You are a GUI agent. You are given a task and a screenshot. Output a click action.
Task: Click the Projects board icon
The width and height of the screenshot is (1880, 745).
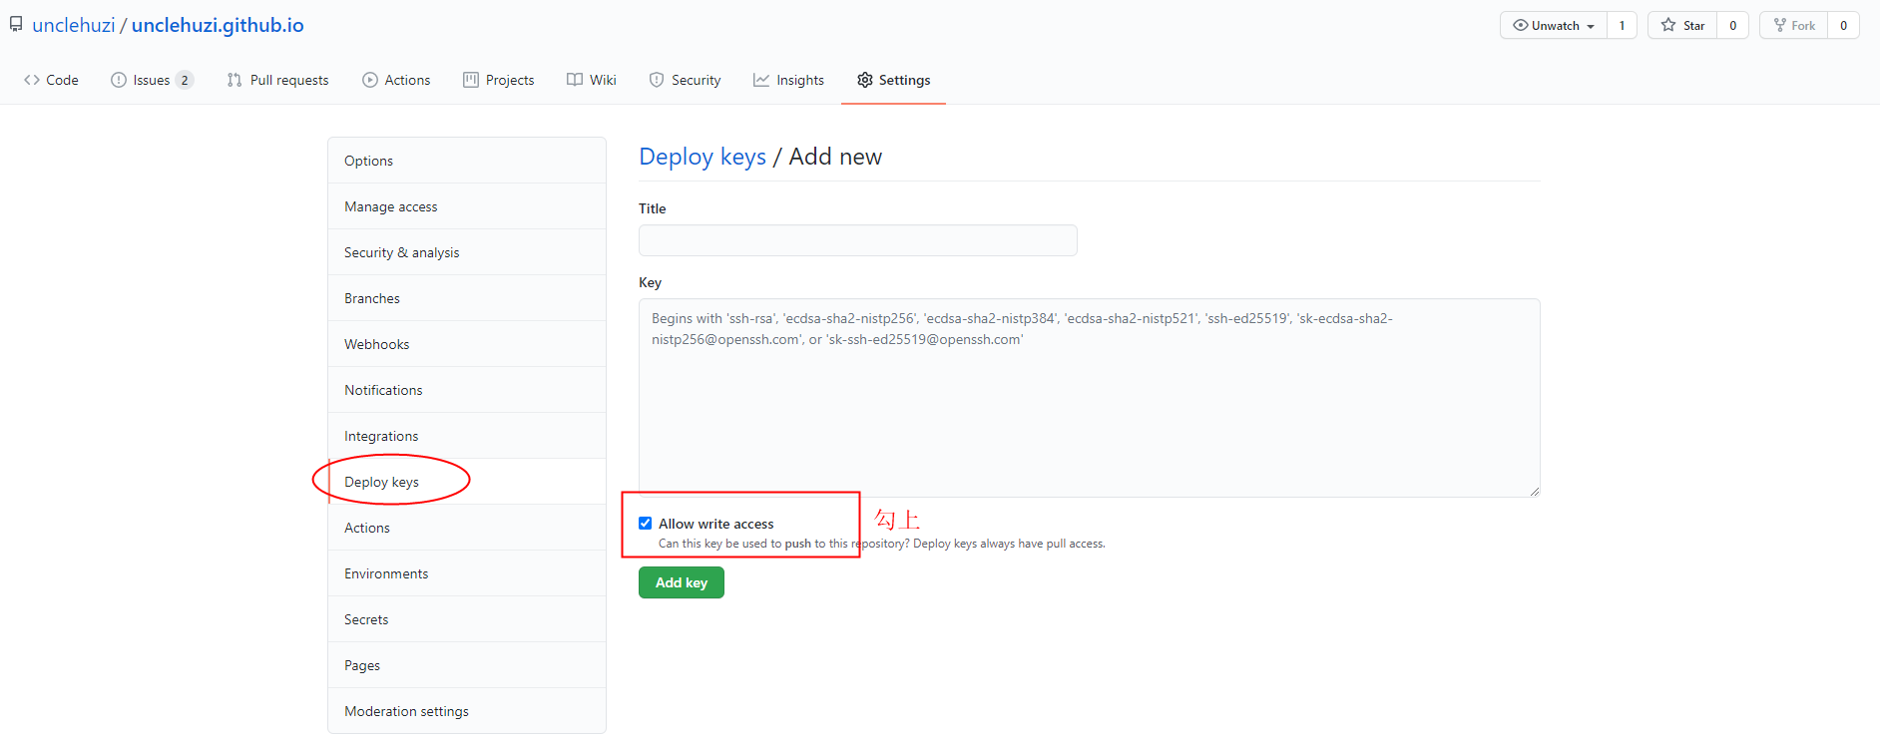pyautogui.click(x=471, y=80)
